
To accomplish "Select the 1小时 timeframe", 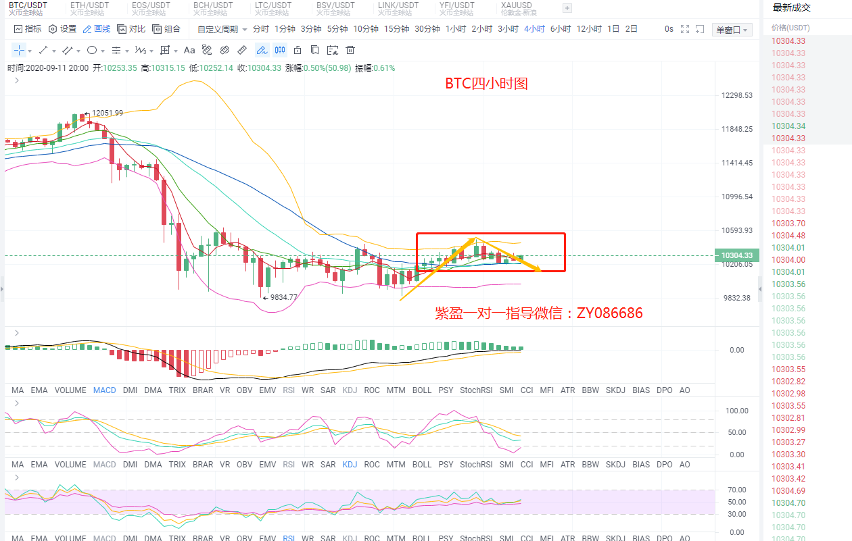I will click(456, 29).
